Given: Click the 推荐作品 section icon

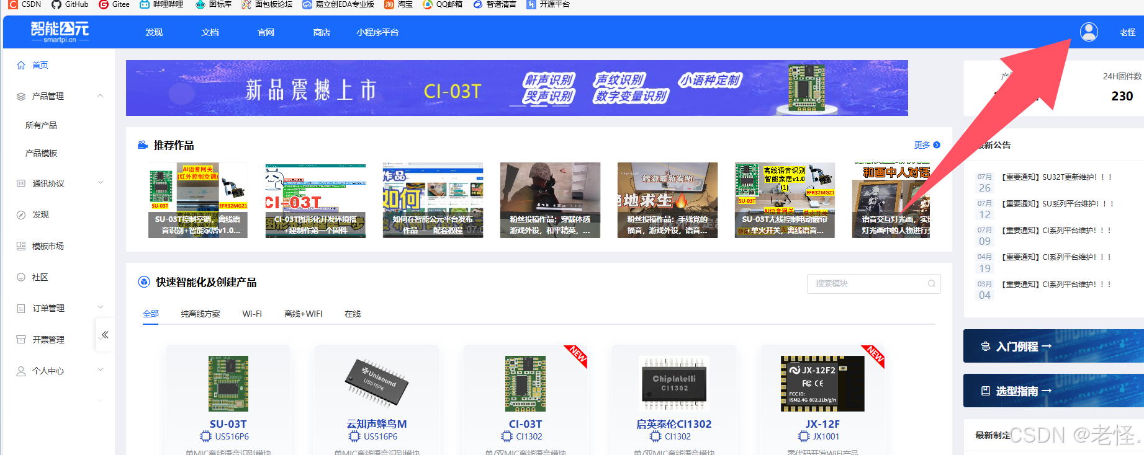Looking at the screenshot, I should [143, 145].
